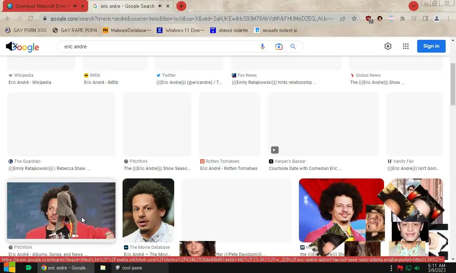This screenshot has width=456, height=273.
Task: Close the Download Minecraft Error tab
Action: tap(83, 6)
